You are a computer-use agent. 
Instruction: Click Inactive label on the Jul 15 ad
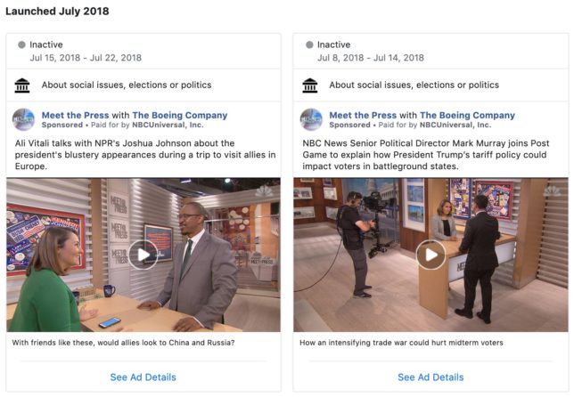[x=46, y=45]
